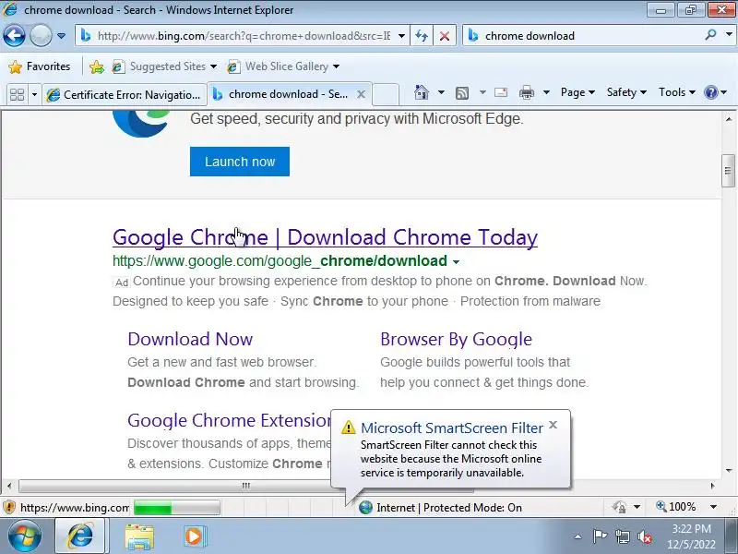Open the search provider dropdown arrow
This screenshot has width=738, height=554.
(729, 35)
